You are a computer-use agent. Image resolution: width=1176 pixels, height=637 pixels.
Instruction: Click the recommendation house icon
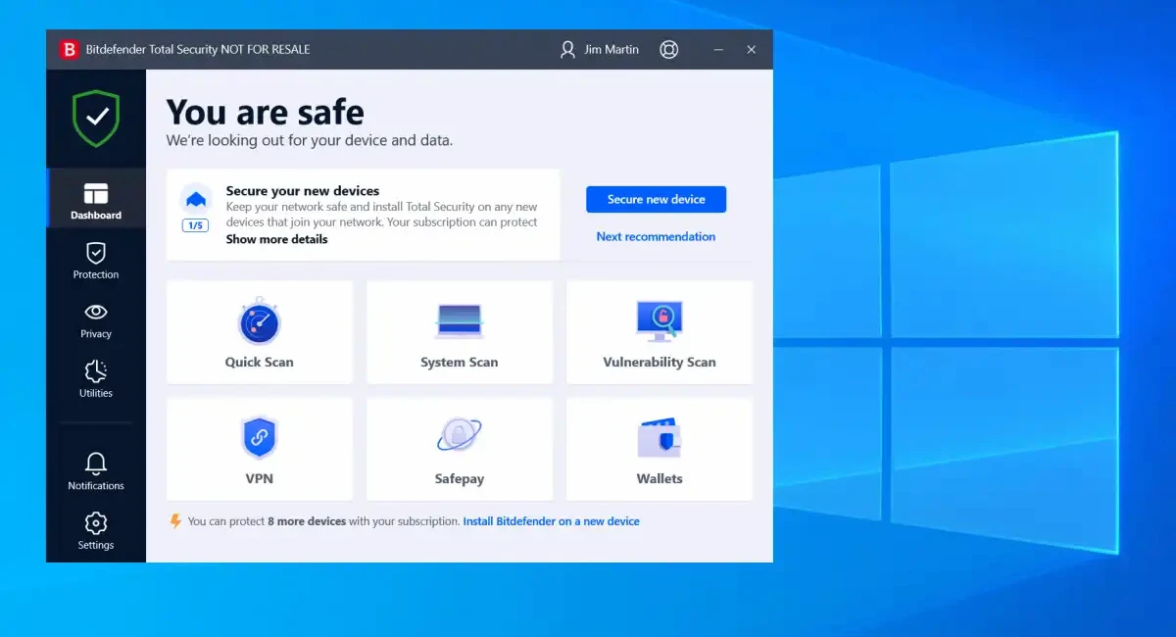tap(196, 199)
